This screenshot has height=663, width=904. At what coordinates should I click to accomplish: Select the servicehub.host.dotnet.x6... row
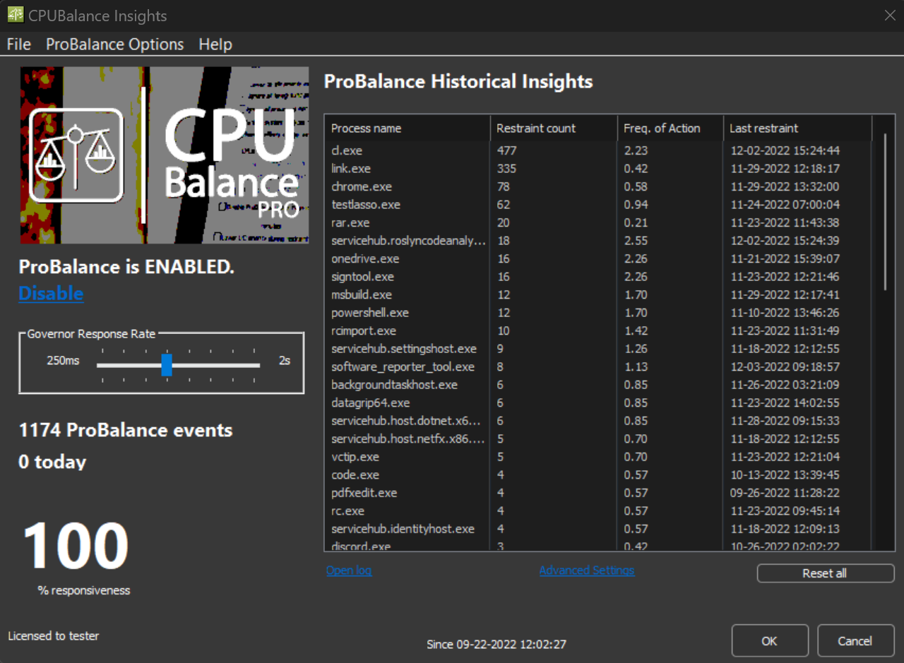598,421
